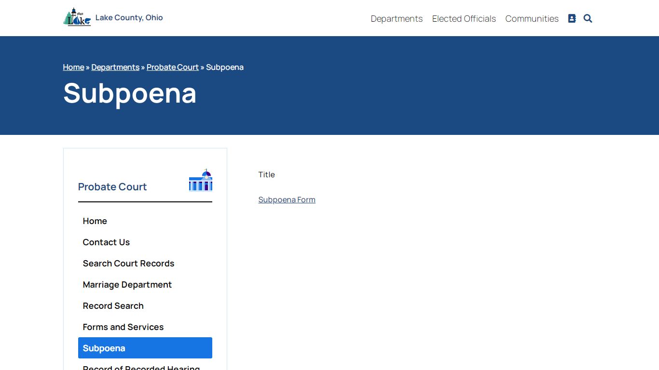Open Forms and Services in the sidebar
This screenshot has width=659, height=370.
click(145, 327)
